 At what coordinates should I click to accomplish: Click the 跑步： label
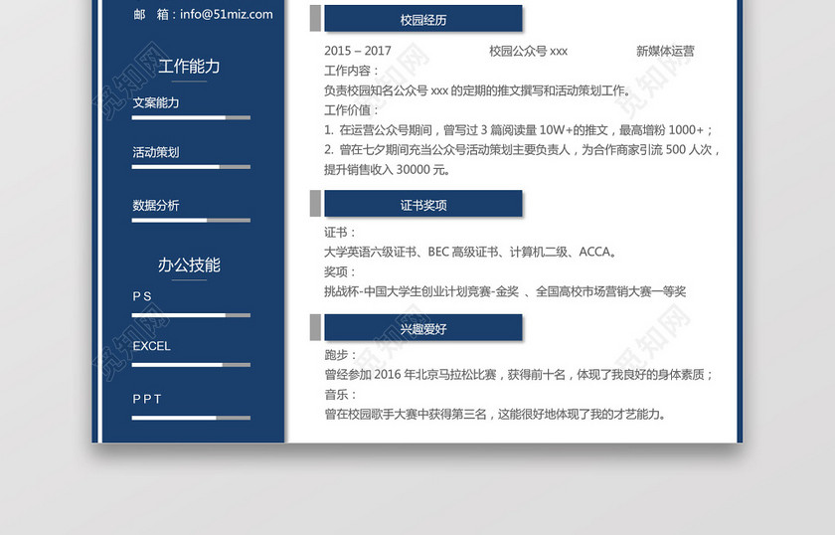[x=340, y=354]
